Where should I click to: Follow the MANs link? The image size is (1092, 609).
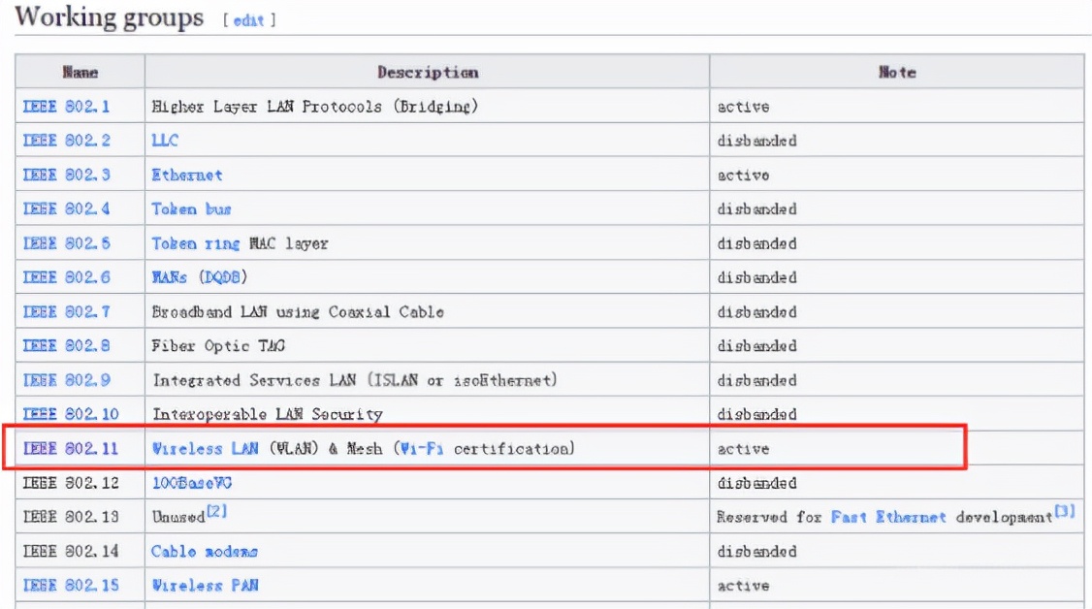click(x=170, y=277)
